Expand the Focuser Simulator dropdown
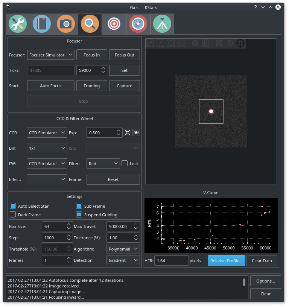The image size is (289, 307). (50, 55)
